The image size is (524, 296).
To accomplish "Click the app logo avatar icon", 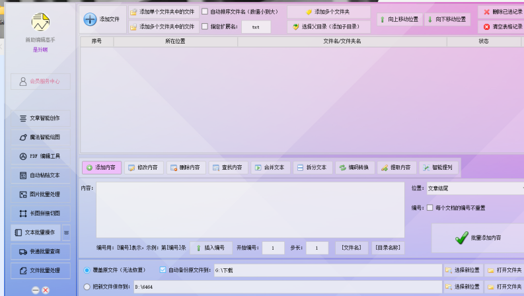I will (x=40, y=22).
